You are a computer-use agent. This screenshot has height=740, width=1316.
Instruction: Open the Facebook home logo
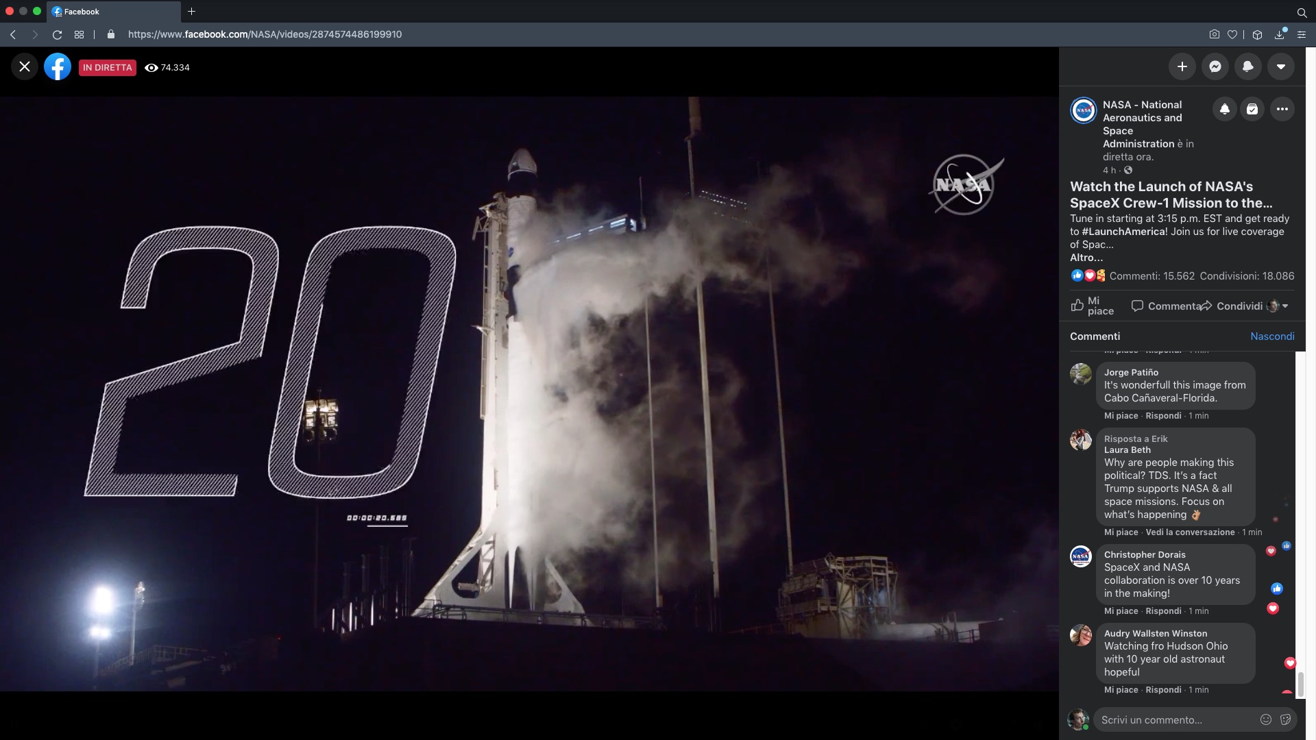pyautogui.click(x=58, y=66)
